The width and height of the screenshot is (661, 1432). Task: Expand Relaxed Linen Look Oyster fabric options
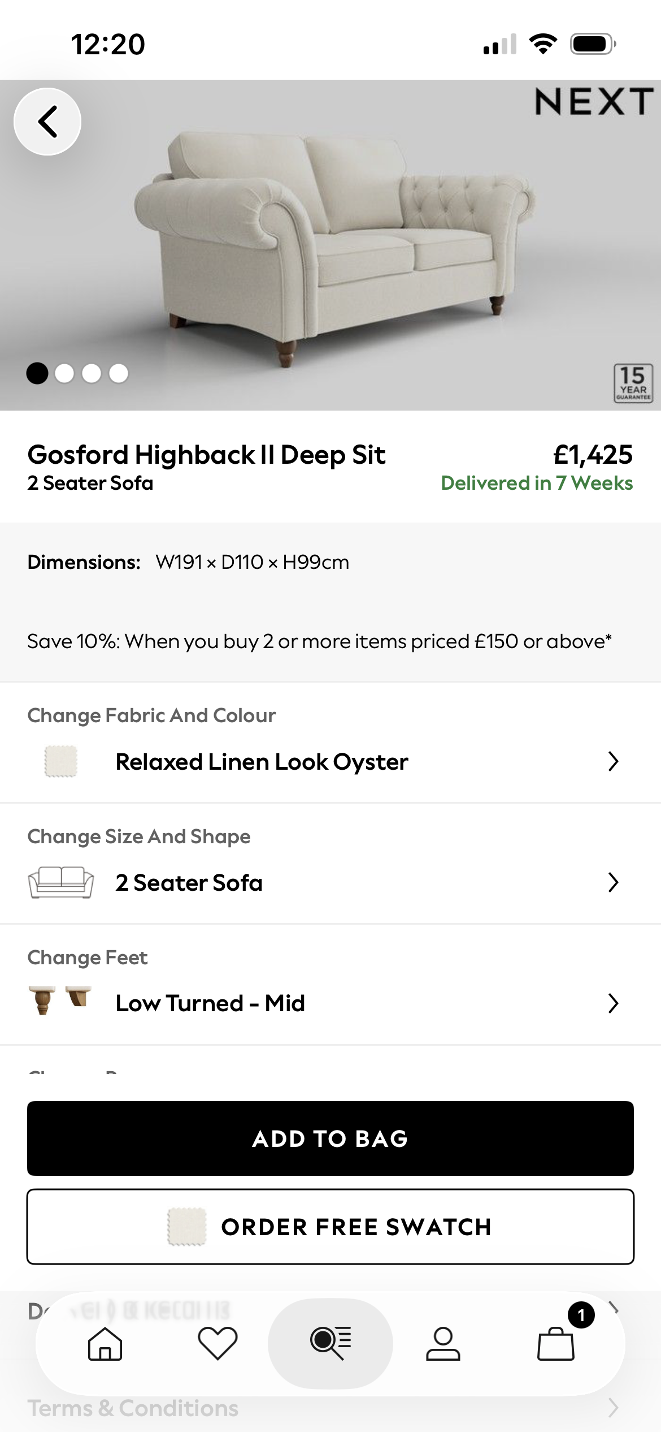(613, 761)
